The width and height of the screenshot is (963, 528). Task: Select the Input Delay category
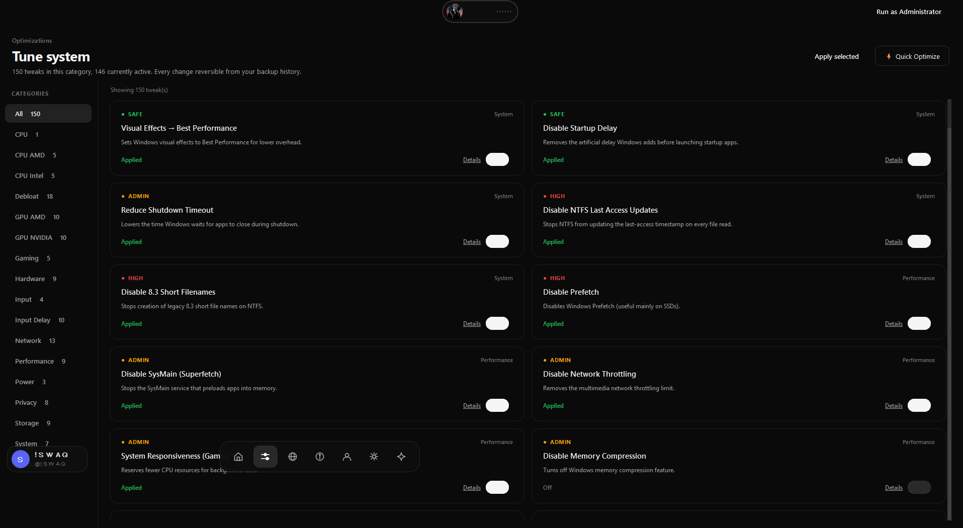click(x=48, y=320)
